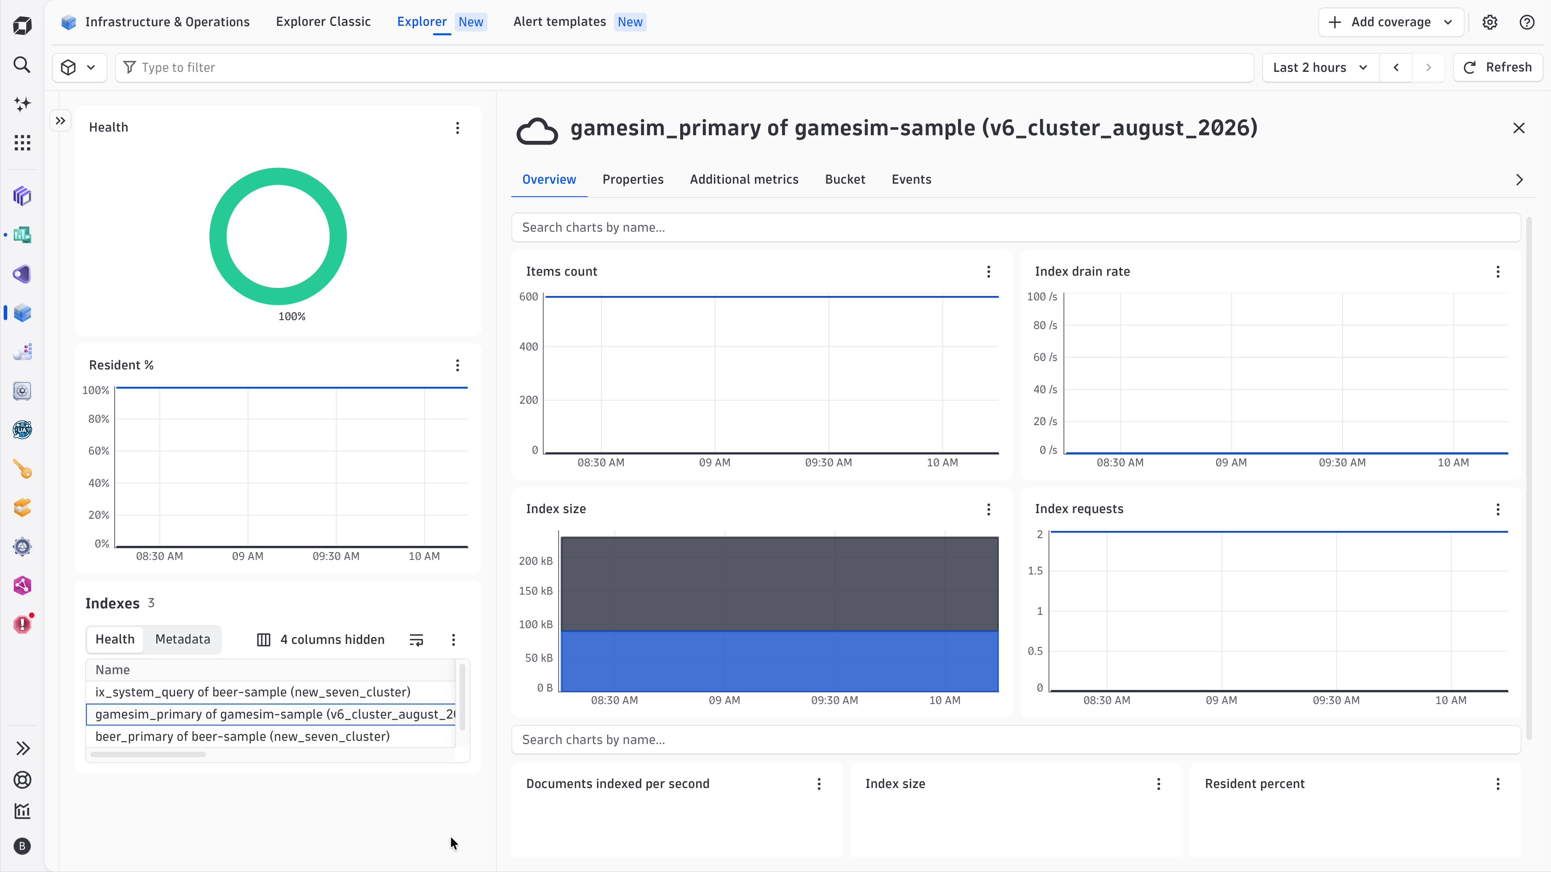This screenshot has height=872, width=1551.
Task: Click Refresh button
Action: [1497, 67]
